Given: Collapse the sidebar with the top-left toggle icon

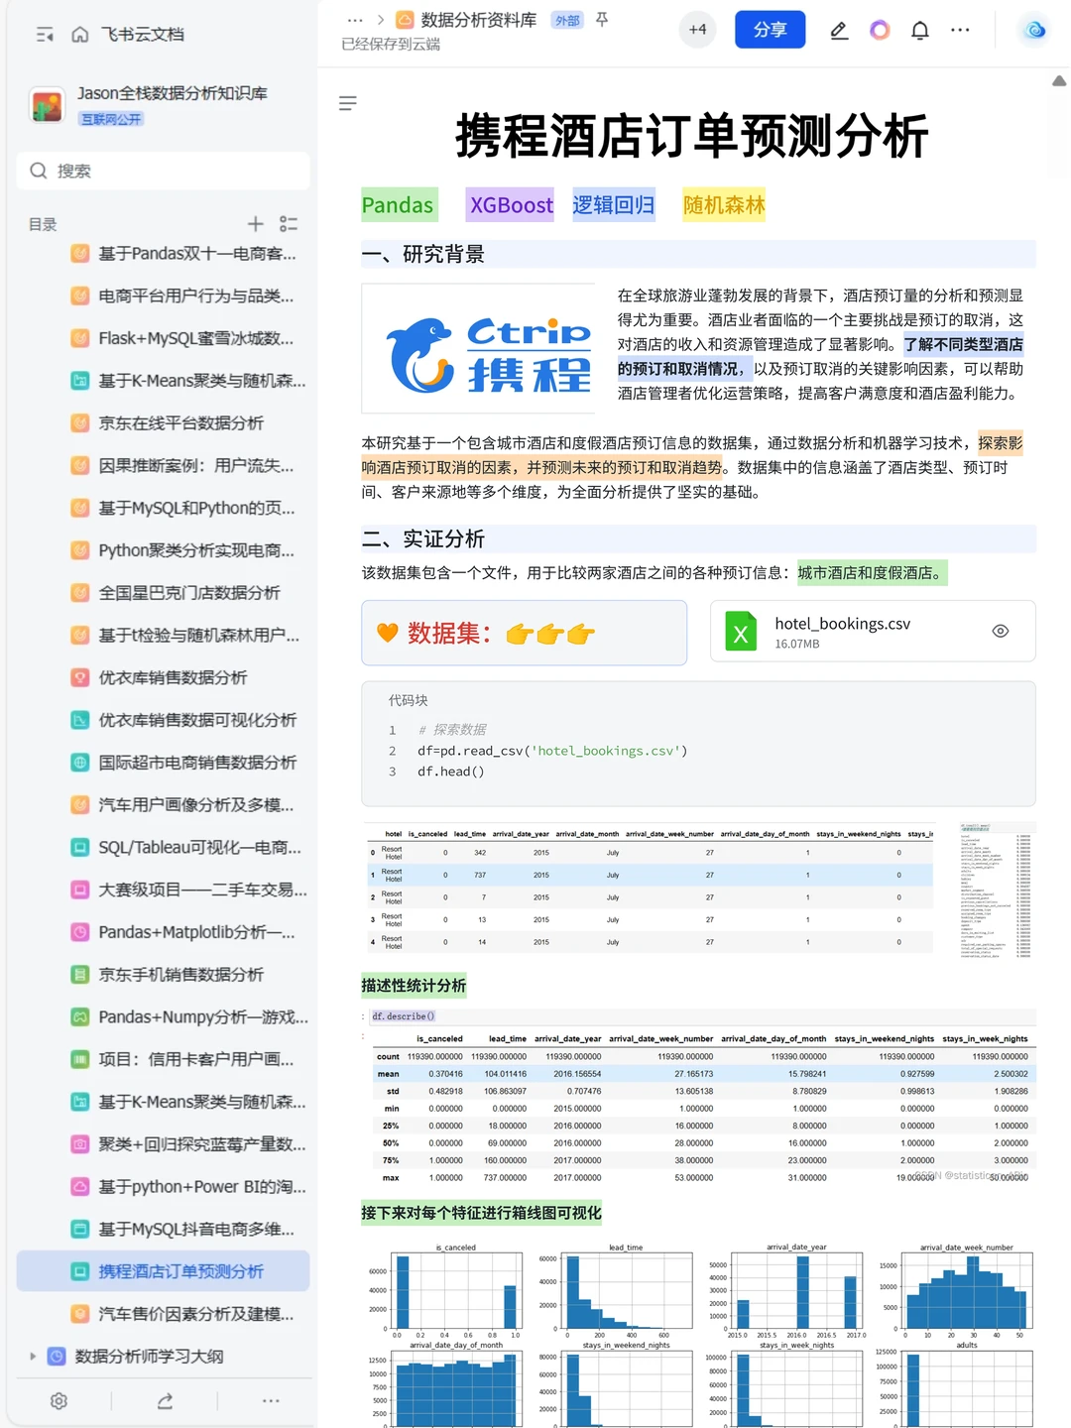Looking at the screenshot, I should [x=45, y=35].
